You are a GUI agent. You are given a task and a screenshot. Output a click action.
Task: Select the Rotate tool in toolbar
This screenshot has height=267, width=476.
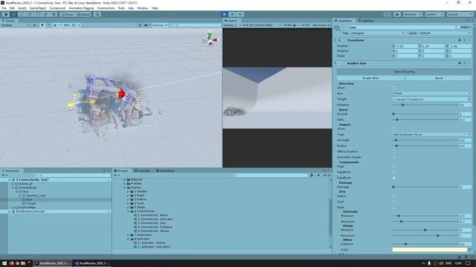coord(22,14)
